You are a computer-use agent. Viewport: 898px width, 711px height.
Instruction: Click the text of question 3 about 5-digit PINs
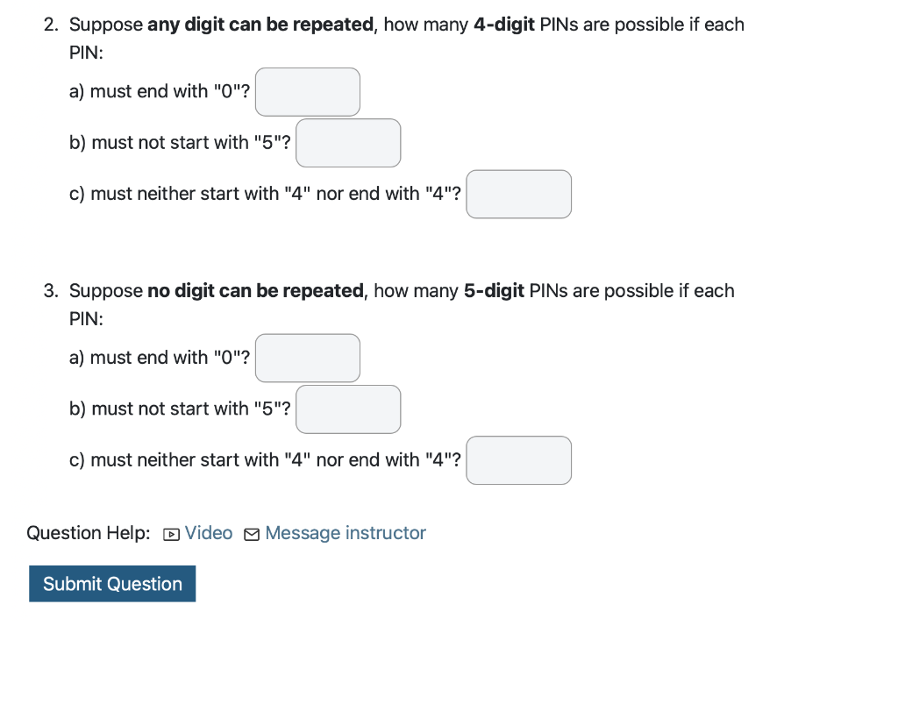point(403,290)
